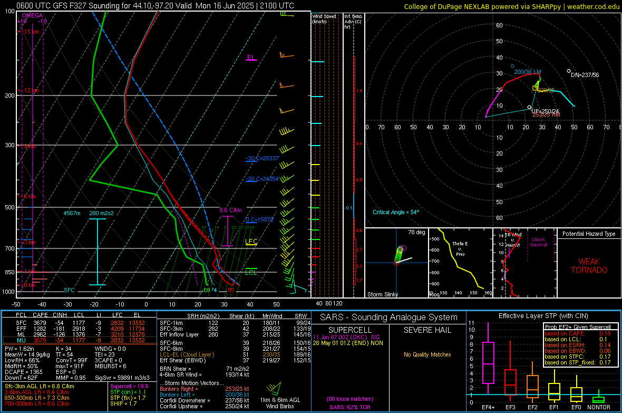Click the magenta EL marker on the skew-T
The height and width of the screenshot is (413, 622).
[251, 58]
